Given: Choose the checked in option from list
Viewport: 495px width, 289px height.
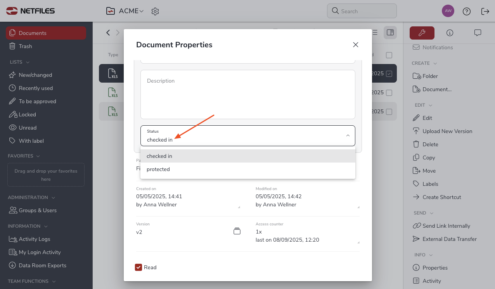Looking at the screenshot, I should pos(159,156).
